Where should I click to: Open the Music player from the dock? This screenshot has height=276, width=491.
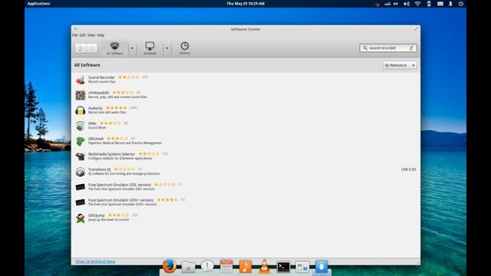245,267
